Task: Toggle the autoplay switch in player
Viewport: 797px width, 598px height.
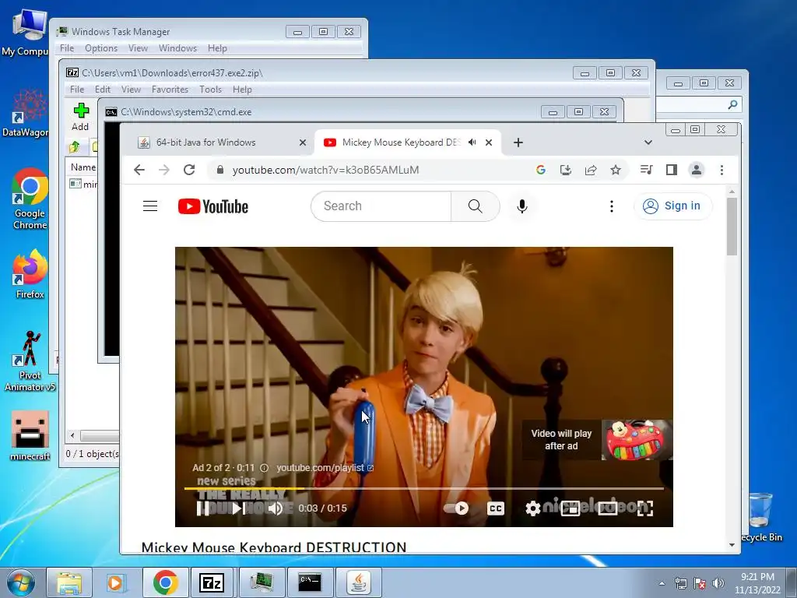Action: click(456, 508)
